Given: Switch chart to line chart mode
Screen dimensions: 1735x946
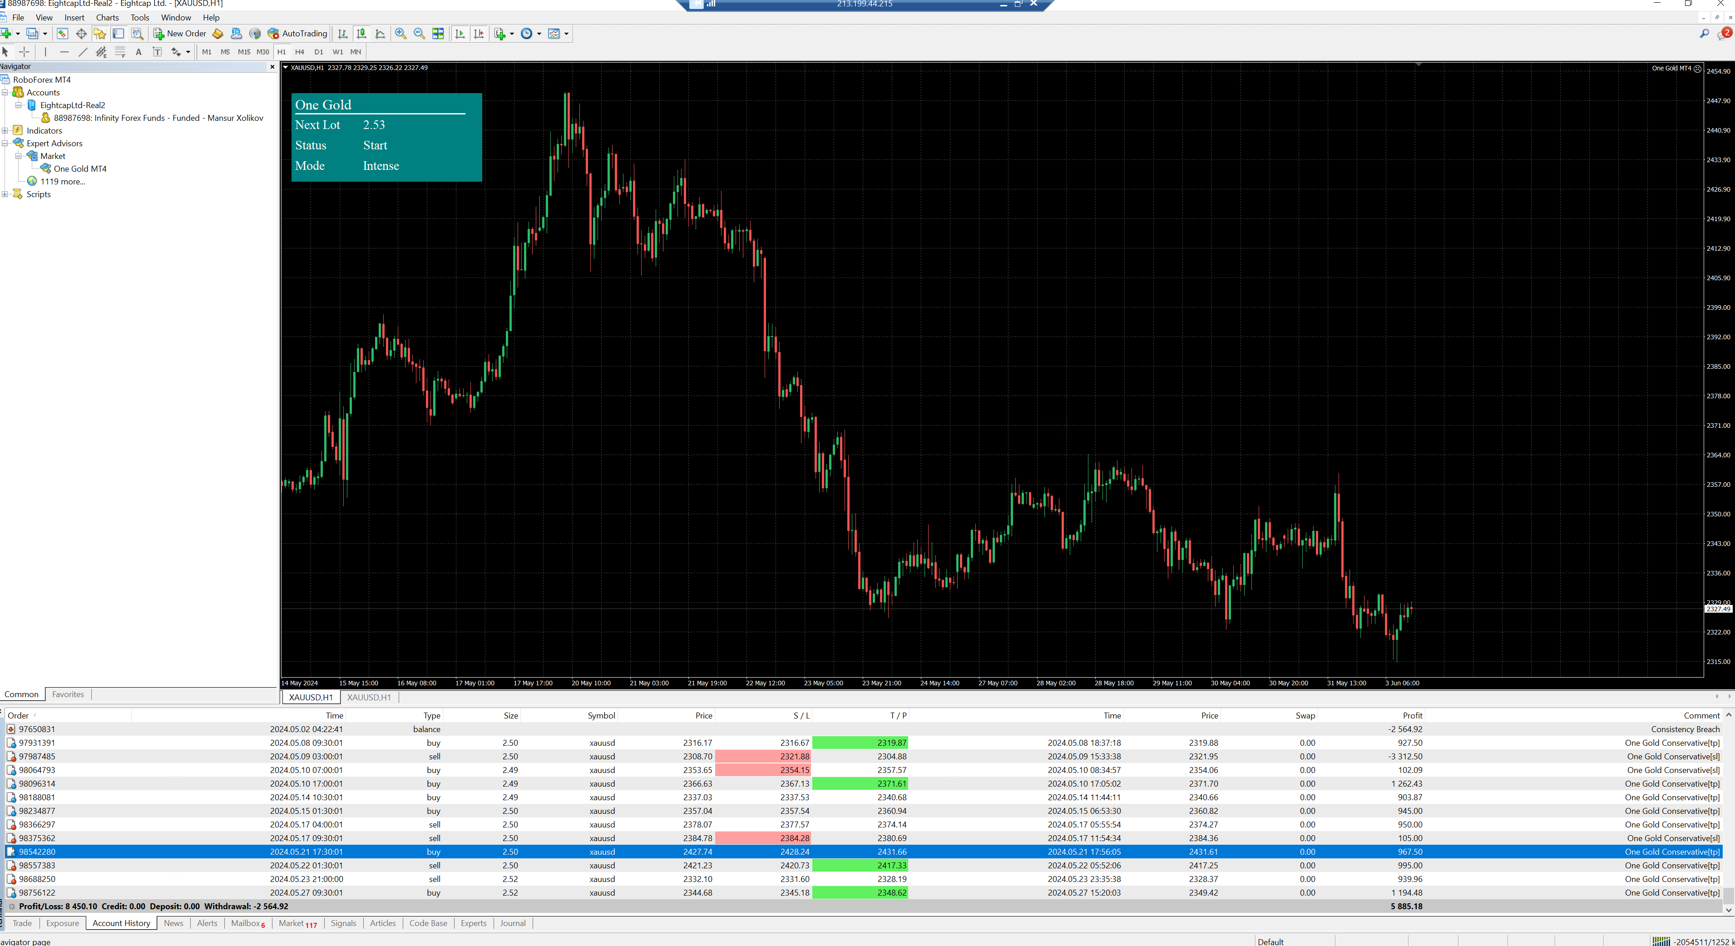Looking at the screenshot, I should coord(380,34).
